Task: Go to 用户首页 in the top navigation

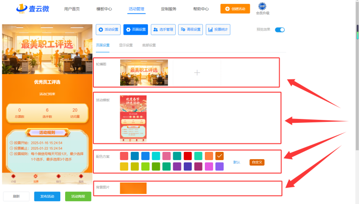Action: pos(72,9)
